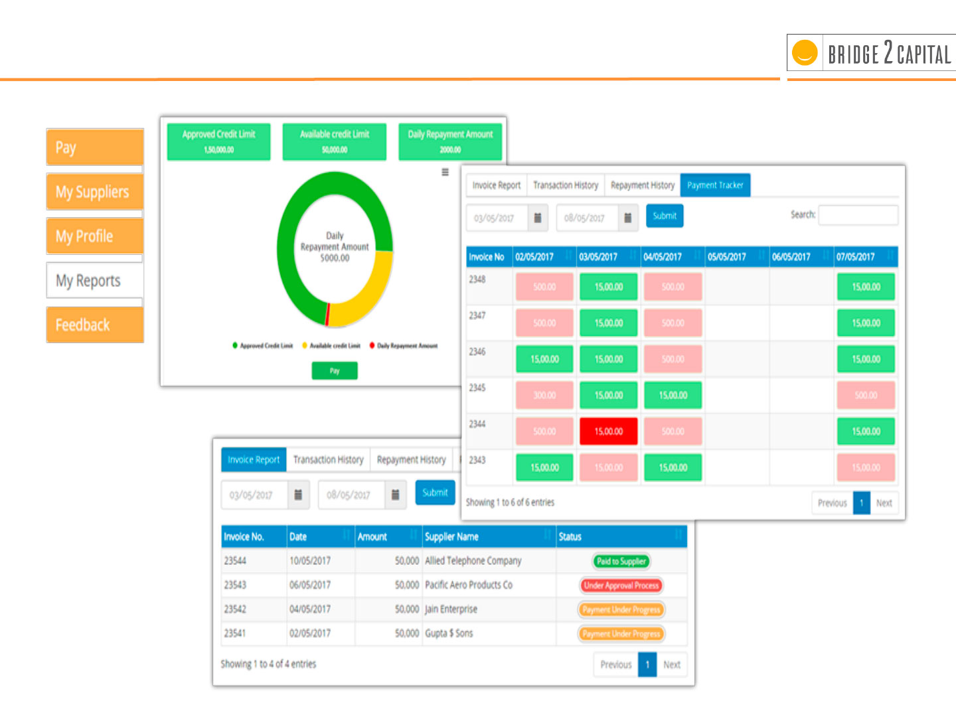Click calendar icon beside Payment Tracker start date

pyautogui.click(x=538, y=218)
